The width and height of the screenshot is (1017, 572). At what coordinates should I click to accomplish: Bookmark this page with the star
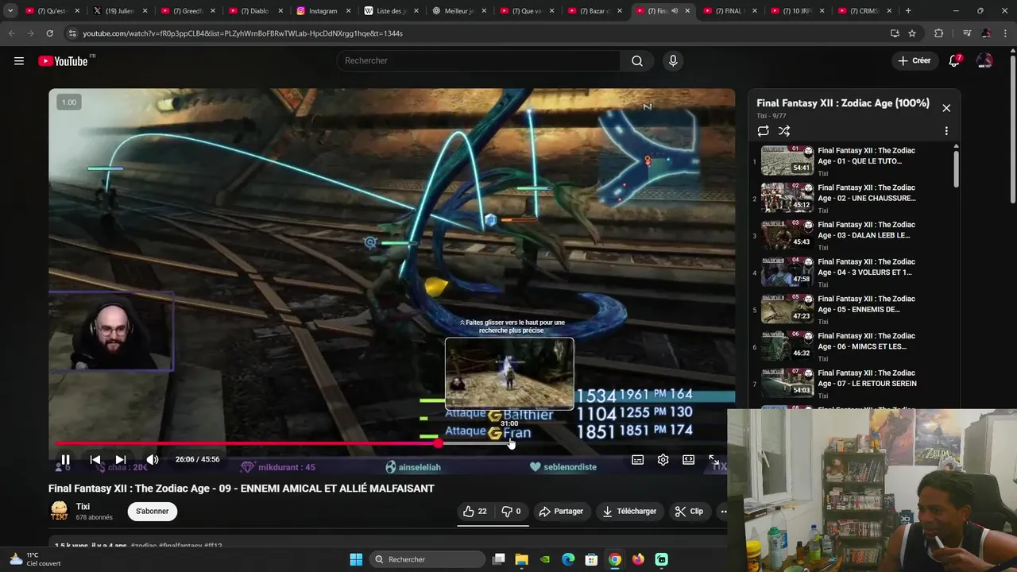point(912,33)
